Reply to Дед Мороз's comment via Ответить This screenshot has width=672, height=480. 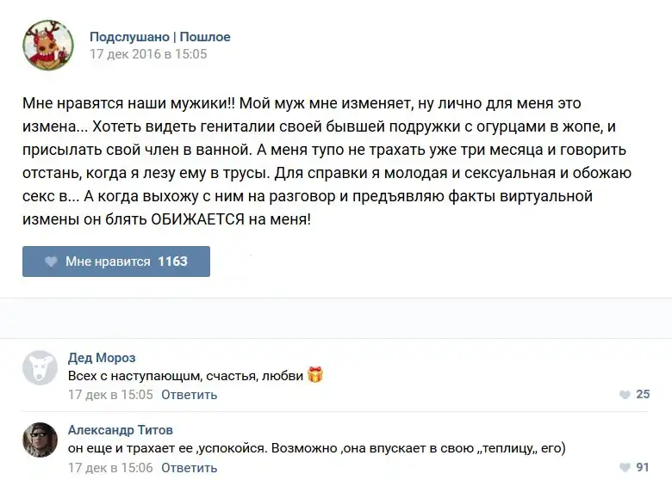(189, 395)
